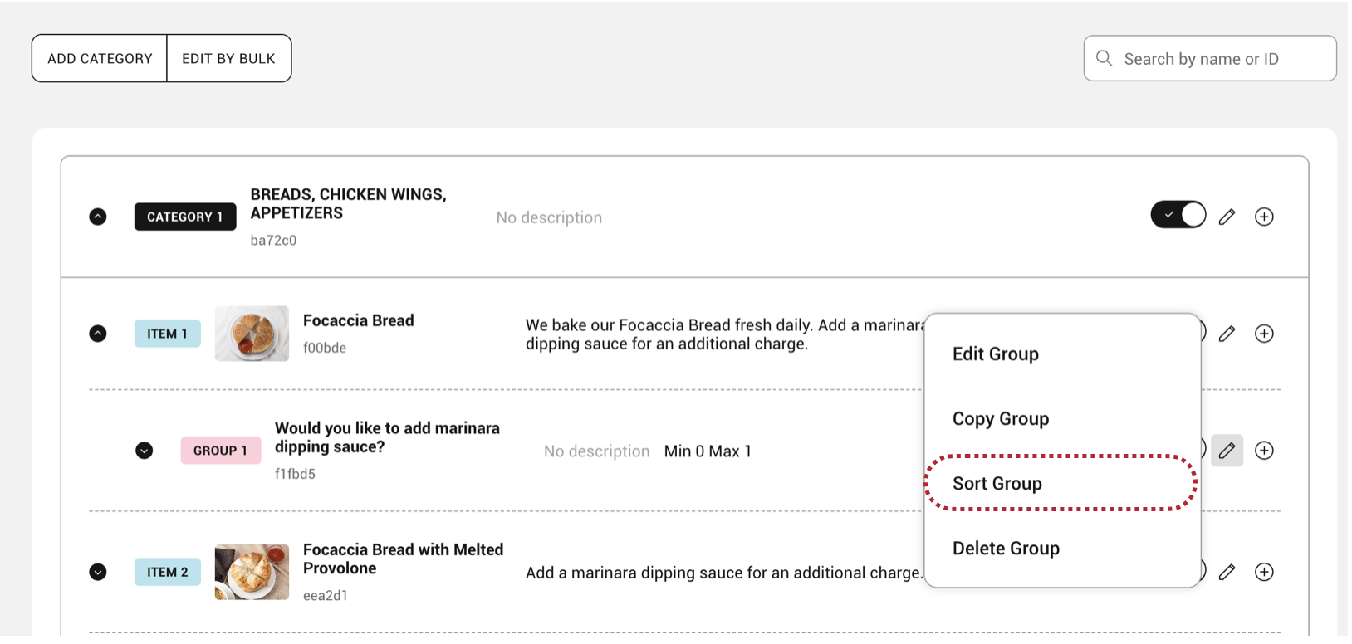The image size is (1352, 644).
Task: Select Copy Group menu option
Action: click(1000, 418)
